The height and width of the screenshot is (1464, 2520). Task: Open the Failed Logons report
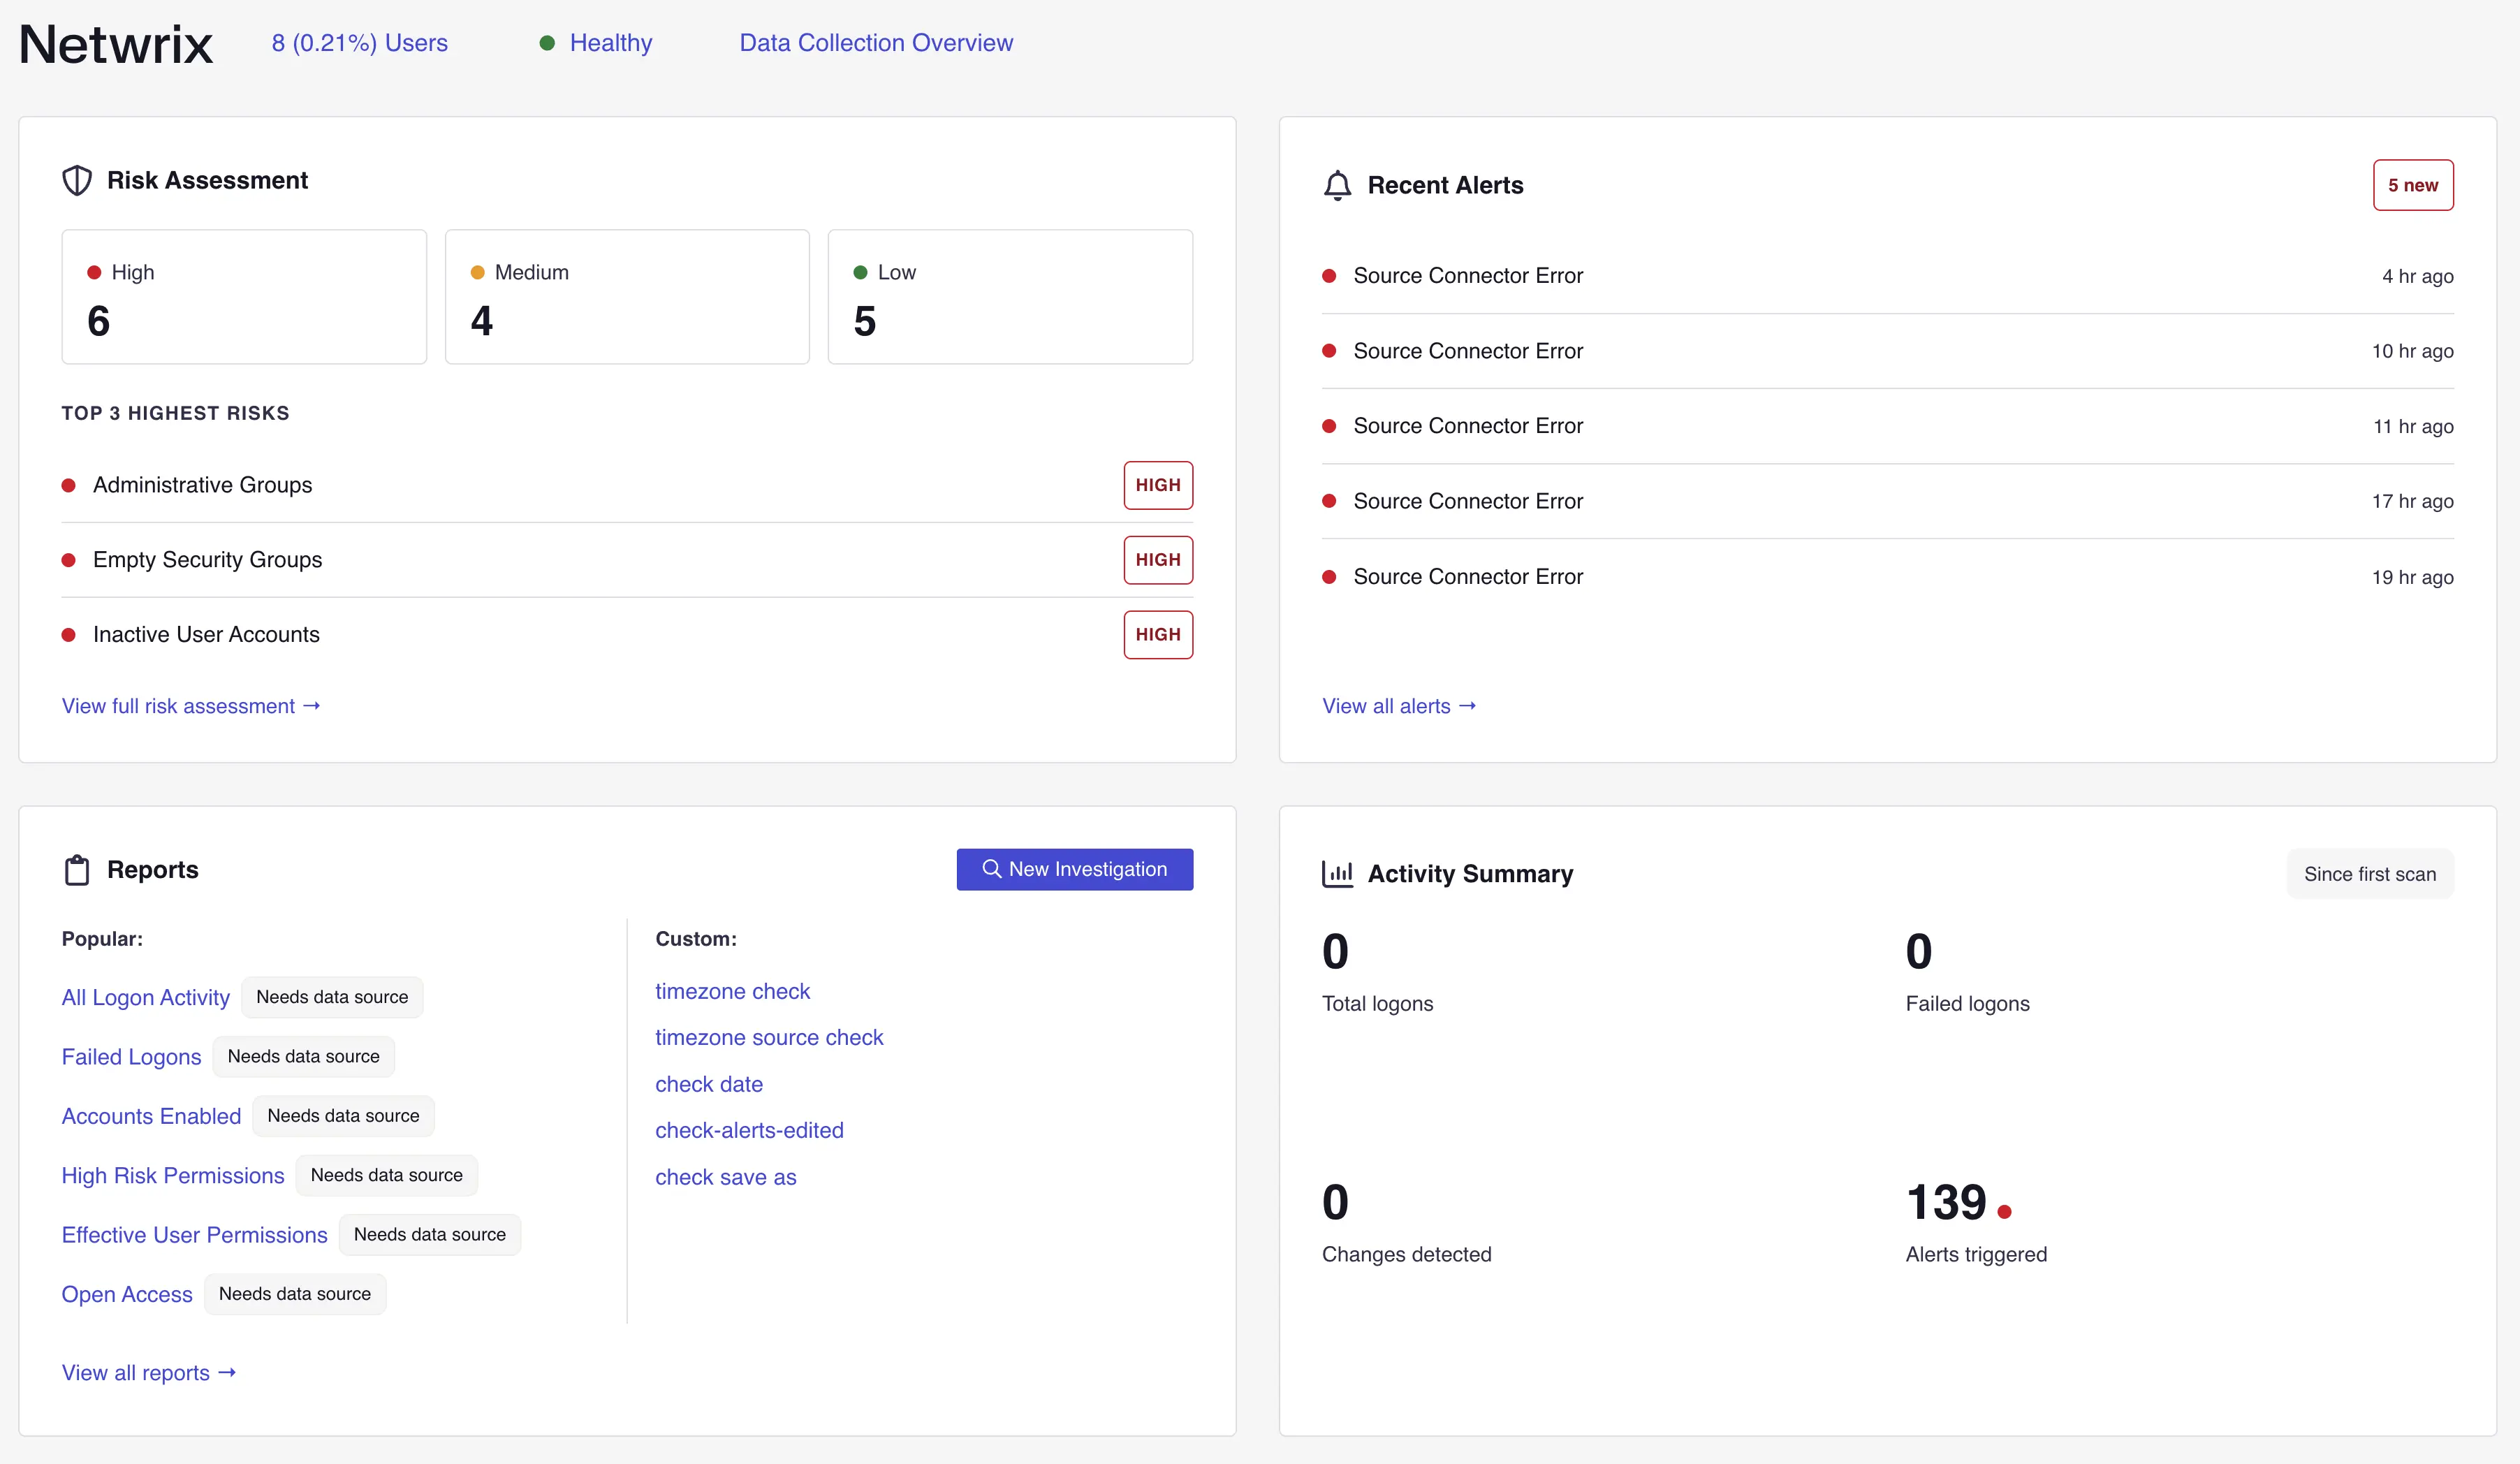click(131, 1057)
